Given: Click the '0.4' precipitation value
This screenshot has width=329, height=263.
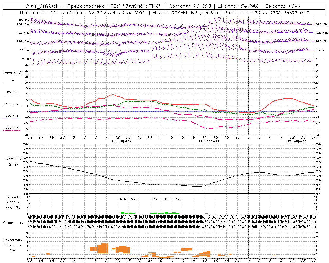Looking at the screenshot, I should (x=123, y=199).
